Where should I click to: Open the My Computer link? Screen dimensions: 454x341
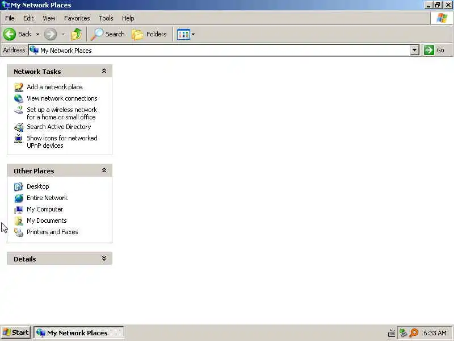point(45,209)
